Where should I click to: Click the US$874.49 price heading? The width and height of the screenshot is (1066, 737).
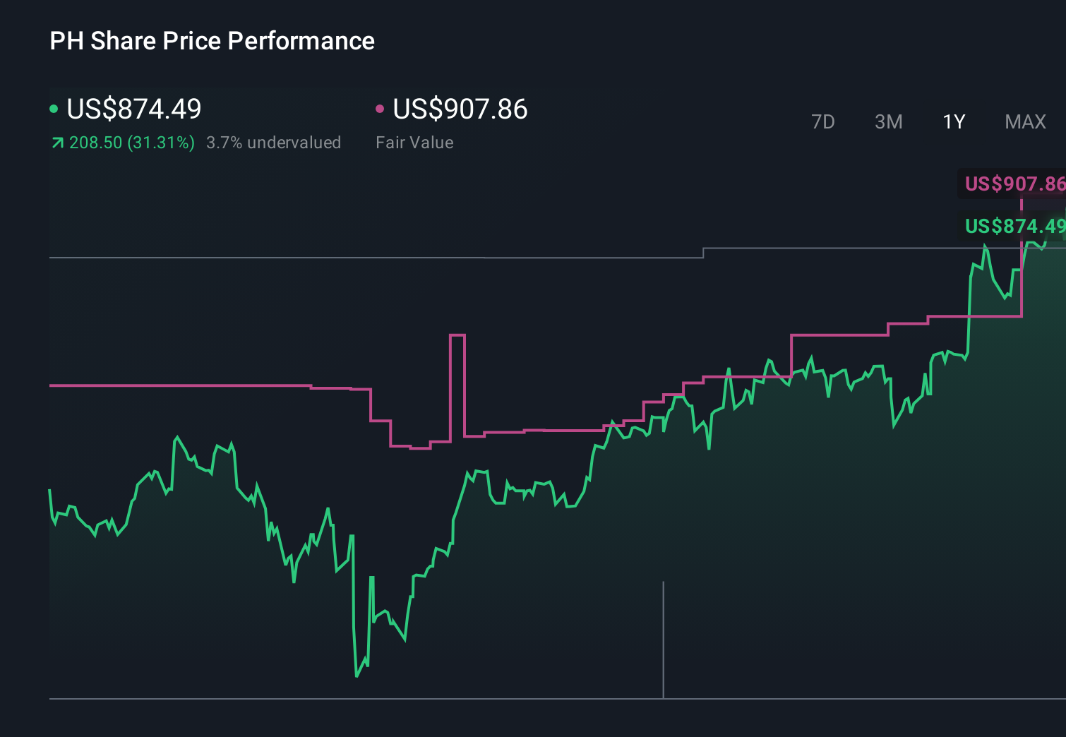(133, 109)
